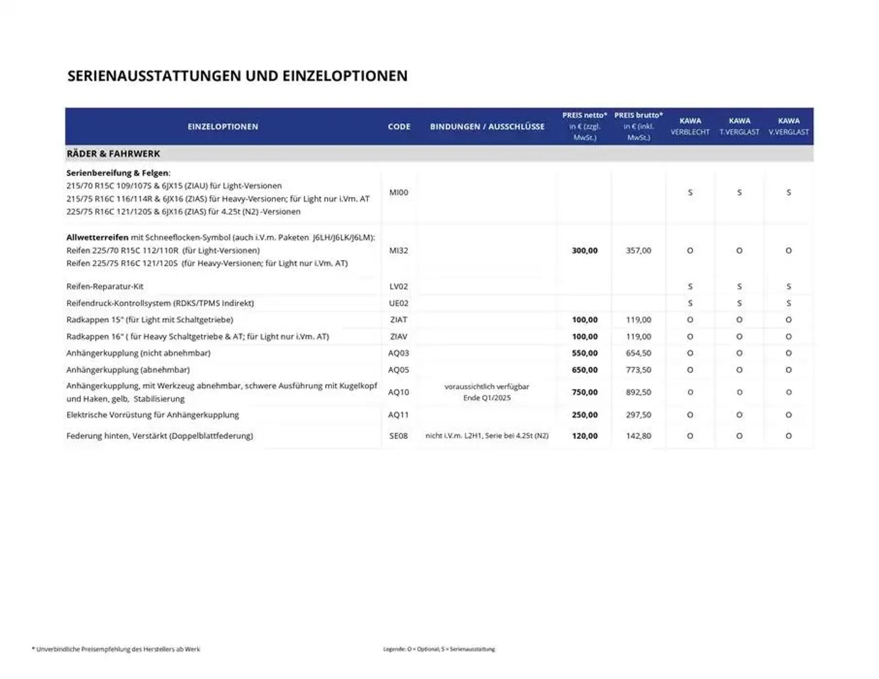Click code 'UE02'

pos(399,303)
